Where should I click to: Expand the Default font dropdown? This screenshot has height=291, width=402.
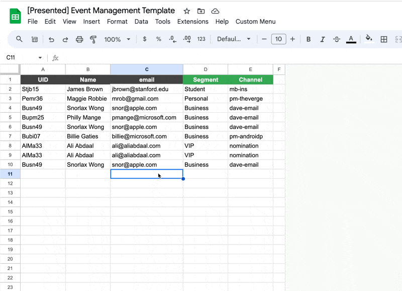(x=234, y=39)
